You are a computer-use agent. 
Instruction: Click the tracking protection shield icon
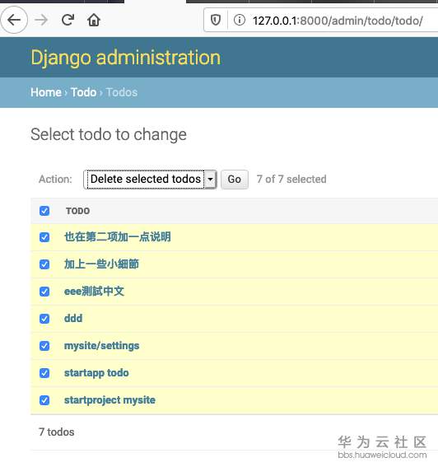216,21
